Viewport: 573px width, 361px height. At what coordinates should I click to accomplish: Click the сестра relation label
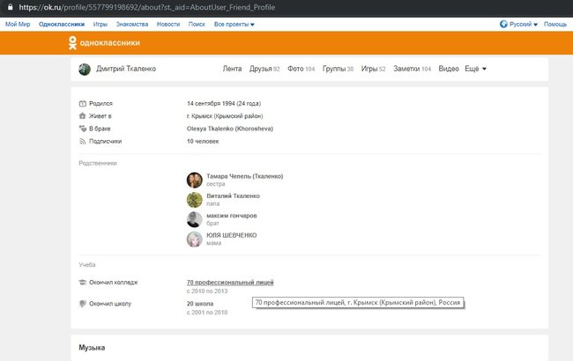(216, 184)
